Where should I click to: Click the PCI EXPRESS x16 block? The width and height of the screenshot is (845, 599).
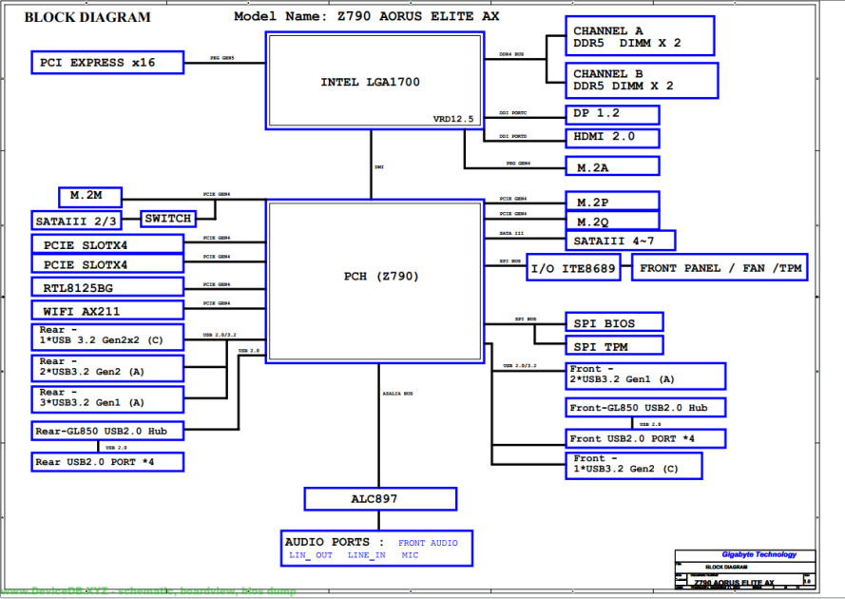click(107, 63)
